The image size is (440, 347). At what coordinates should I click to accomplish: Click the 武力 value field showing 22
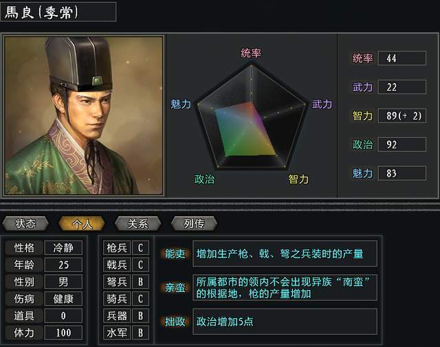tap(401, 87)
